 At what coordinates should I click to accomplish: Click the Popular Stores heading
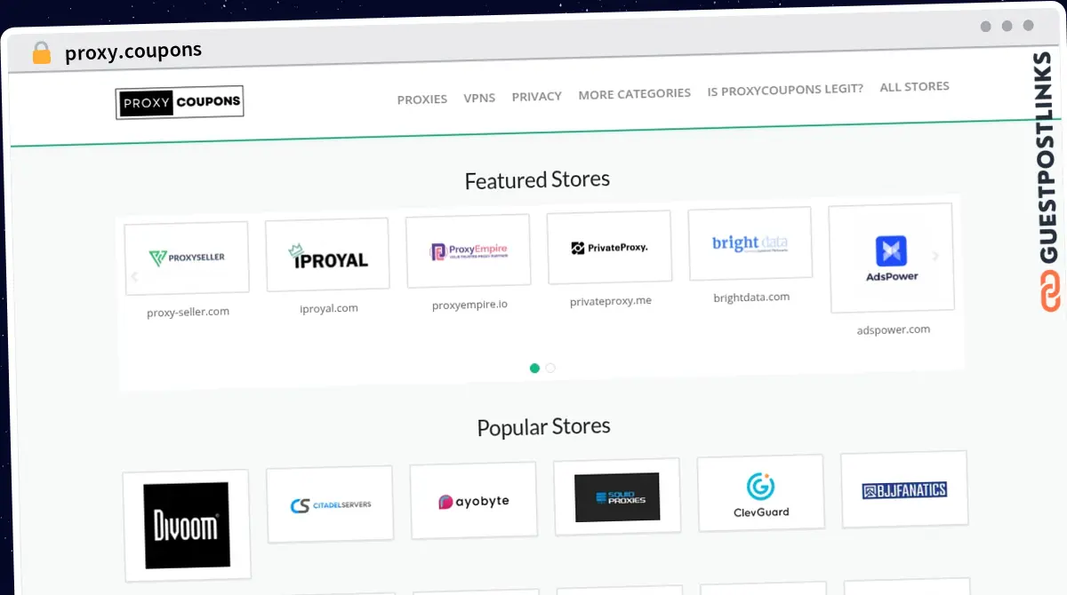pos(543,427)
